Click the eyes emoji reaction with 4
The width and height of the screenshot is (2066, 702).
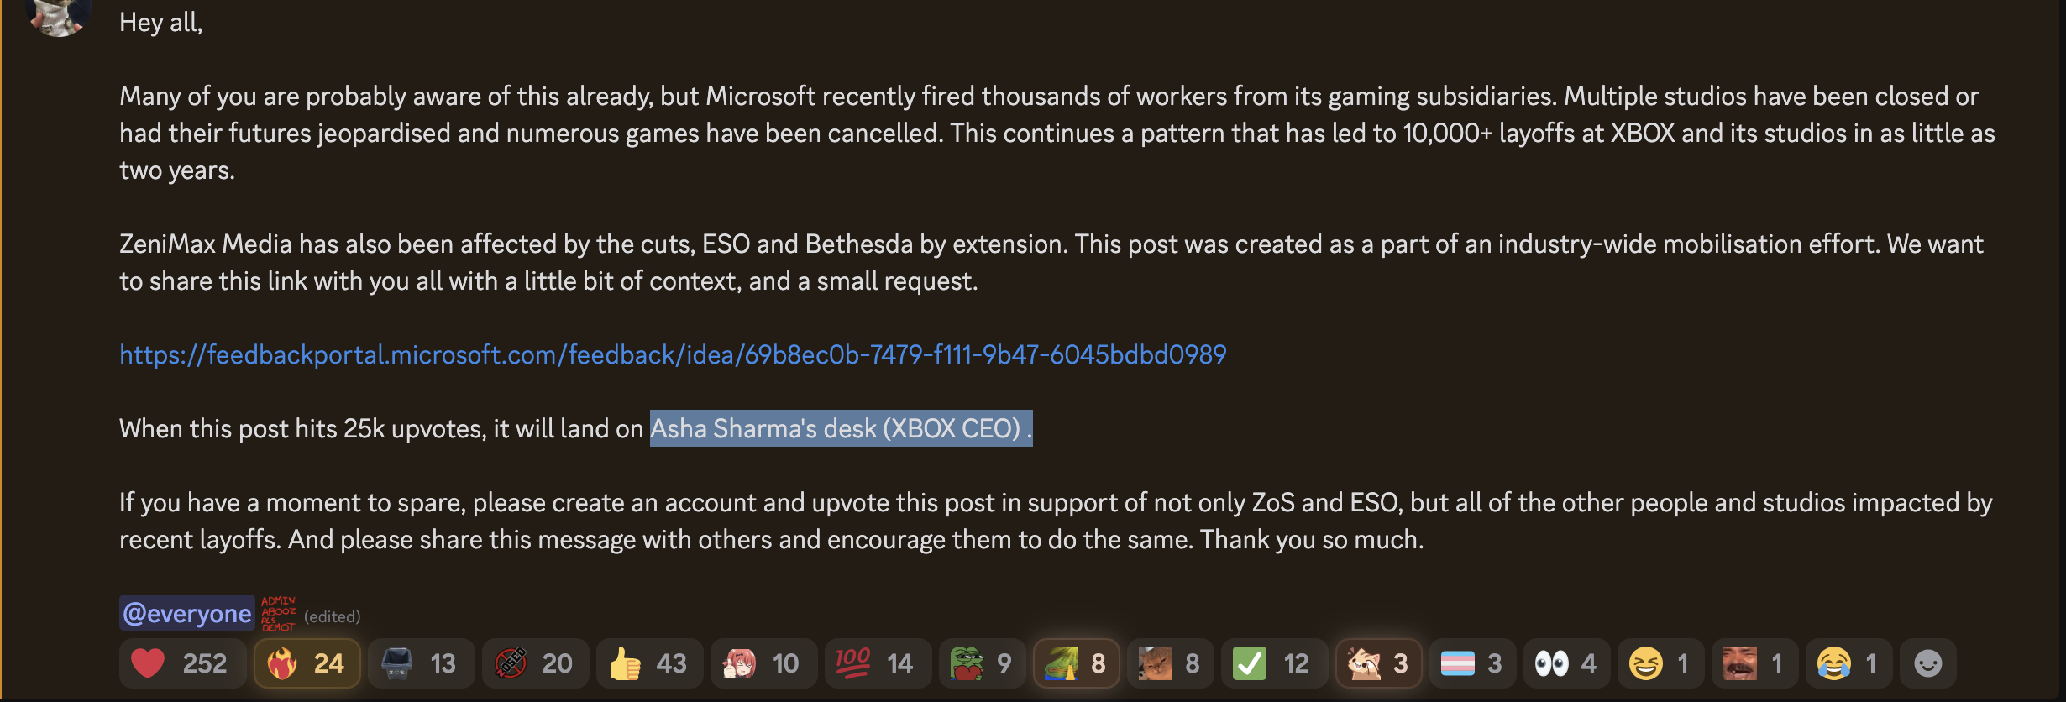pyautogui.click(x=1566, y=663)
